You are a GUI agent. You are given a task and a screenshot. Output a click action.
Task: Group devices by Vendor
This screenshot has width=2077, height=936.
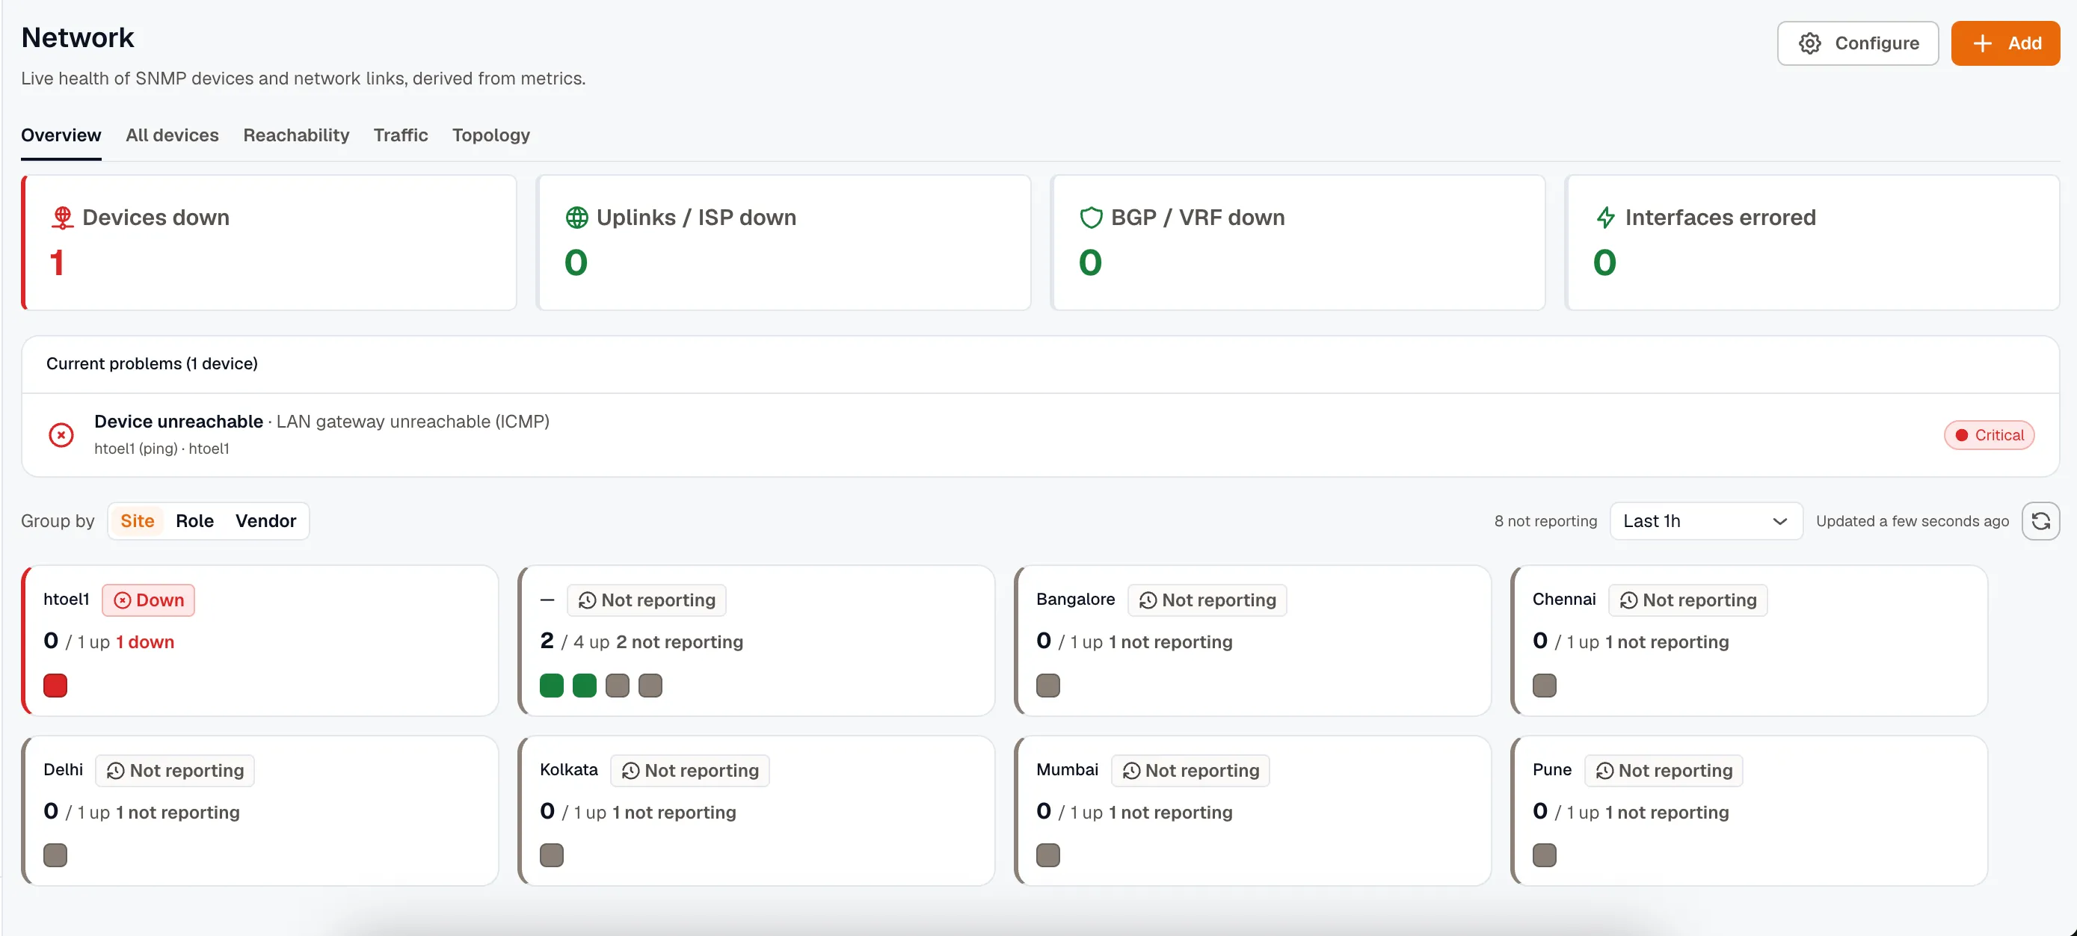(x=265, y=522)
